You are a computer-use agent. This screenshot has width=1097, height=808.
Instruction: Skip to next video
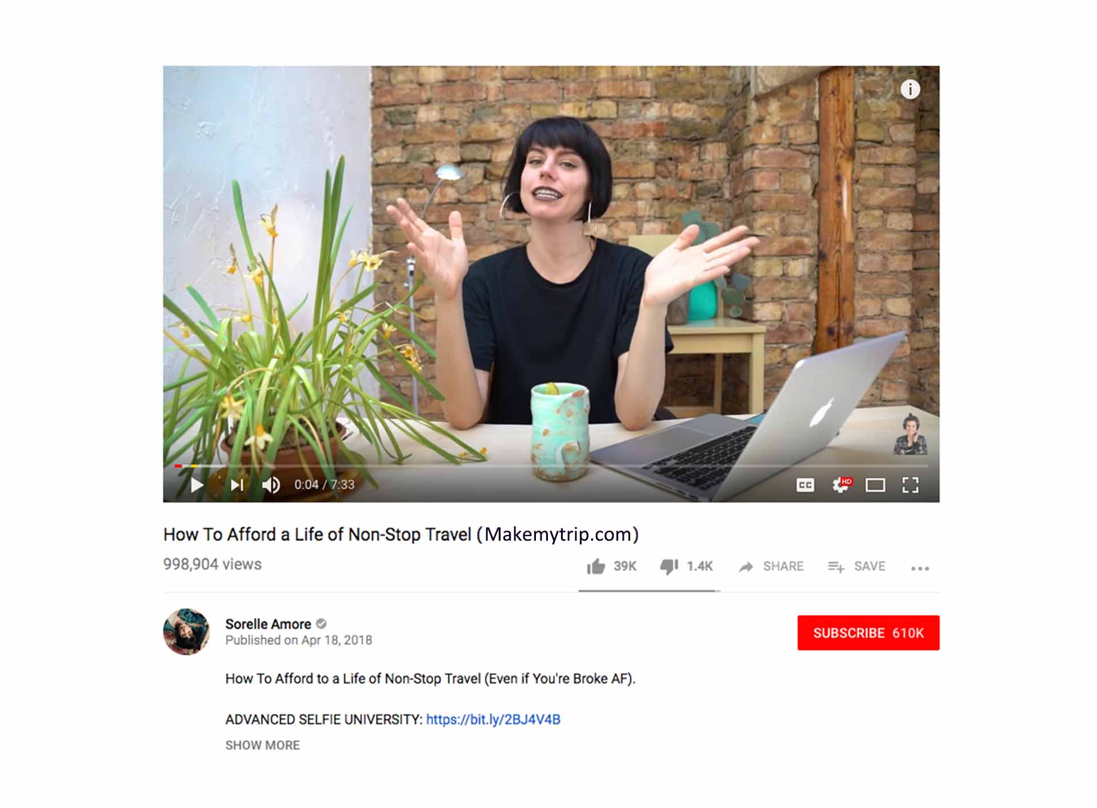(237, 485)
